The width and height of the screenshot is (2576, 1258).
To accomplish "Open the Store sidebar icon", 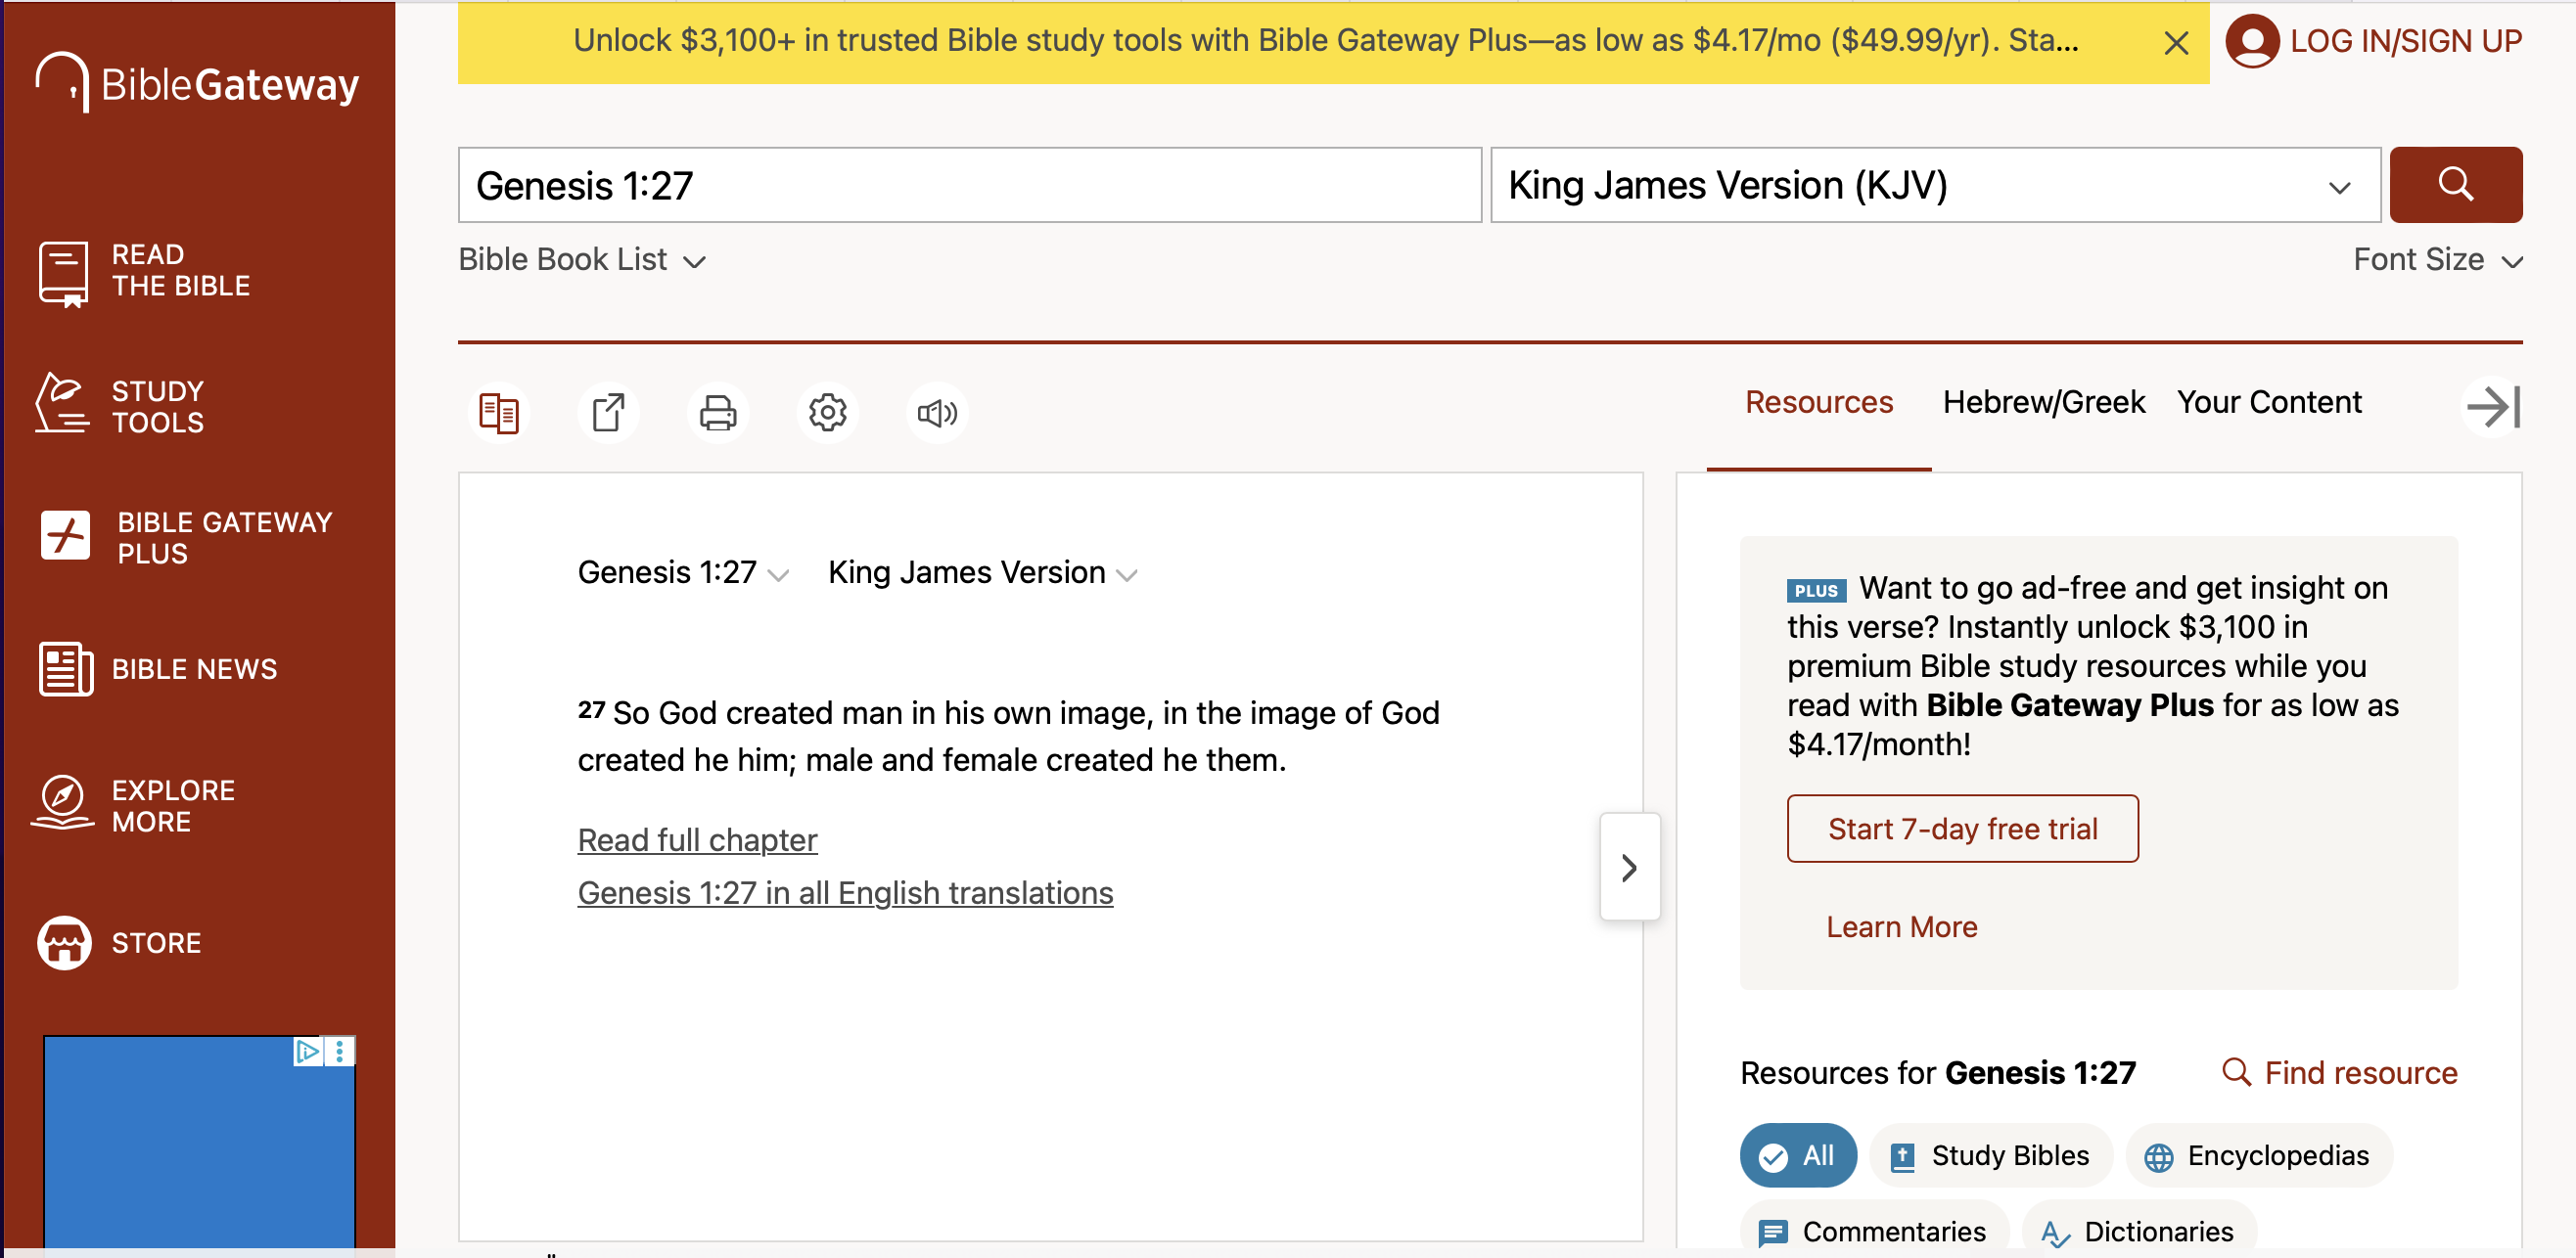I will [64, 942].
